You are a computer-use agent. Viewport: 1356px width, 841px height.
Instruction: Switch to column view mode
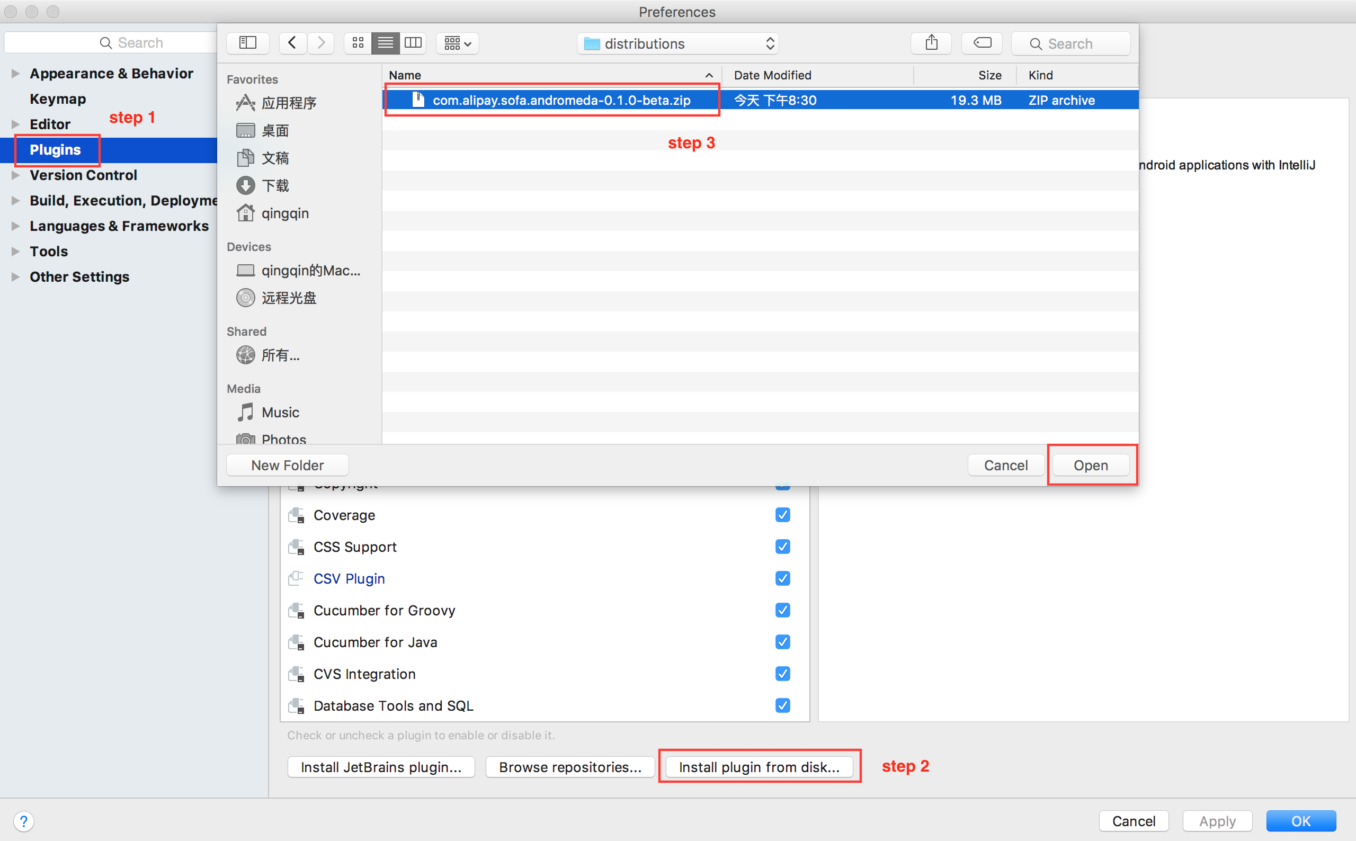(413, 43)
